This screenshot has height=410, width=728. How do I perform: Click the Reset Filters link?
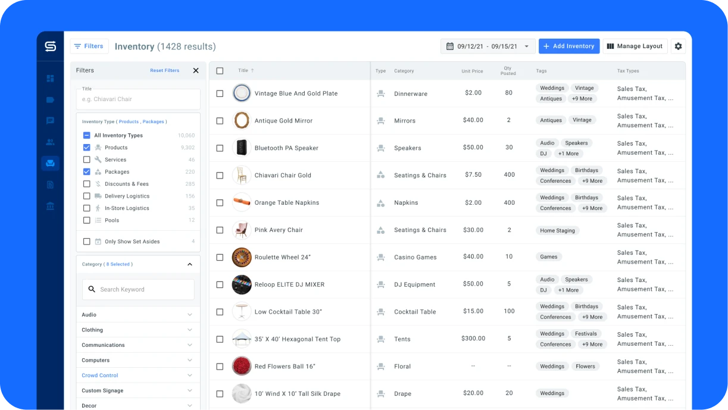tap(164, 70)
